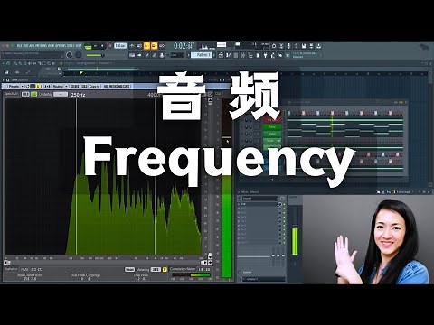Open the Pattern 1 selector

(202, 55)
